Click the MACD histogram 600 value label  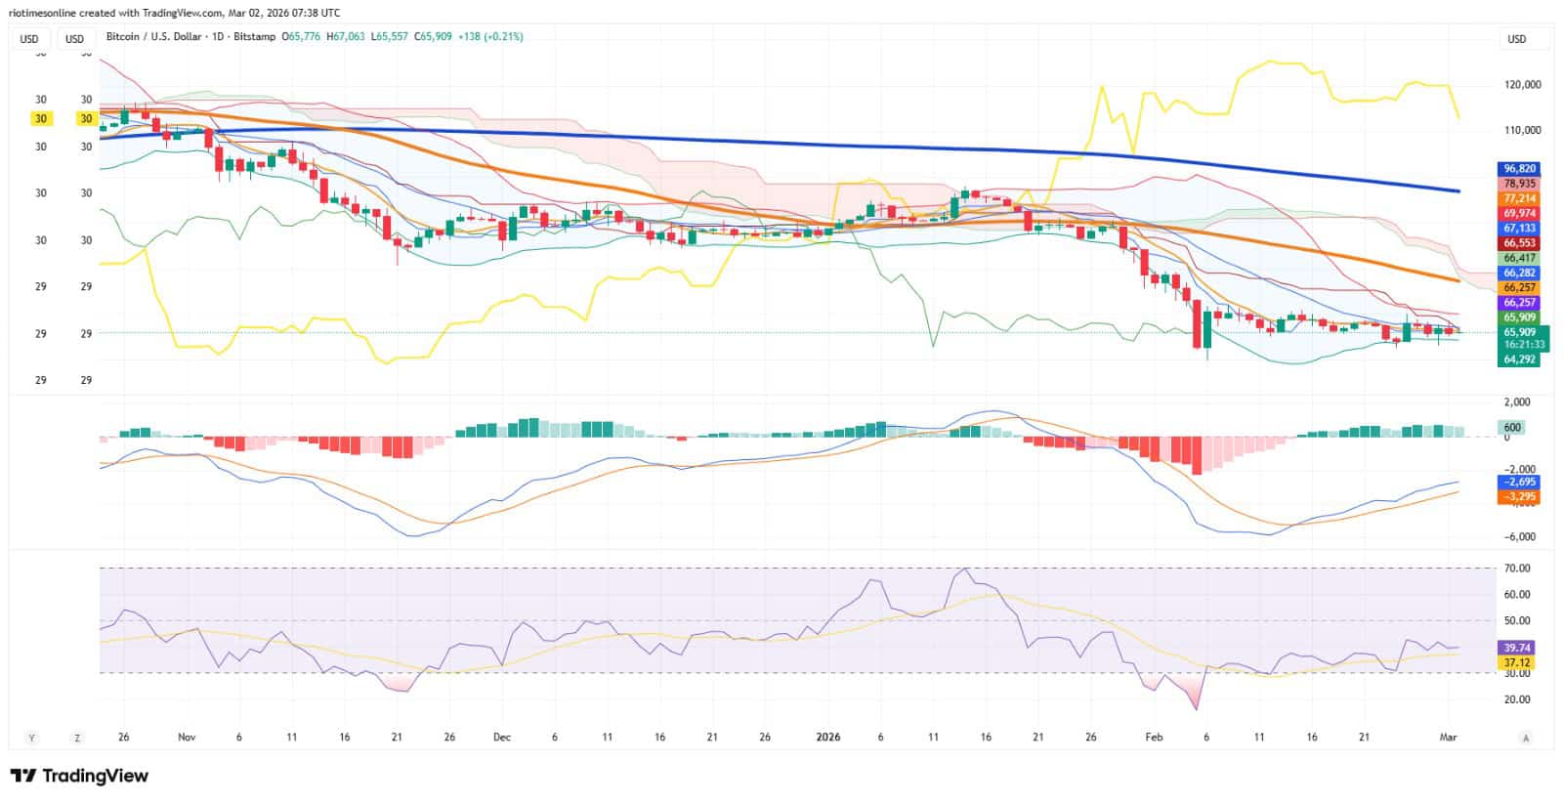click(1511, 427)
